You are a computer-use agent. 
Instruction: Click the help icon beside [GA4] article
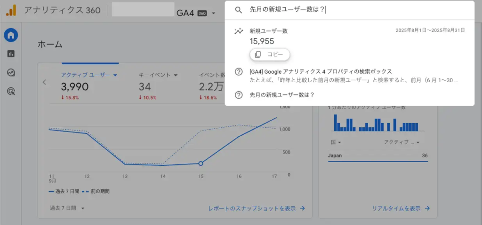tap(239, 72)
